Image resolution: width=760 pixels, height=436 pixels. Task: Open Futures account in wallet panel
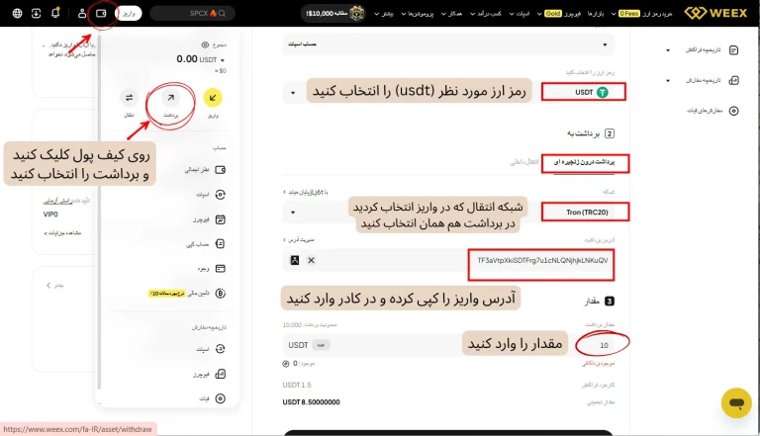coord(210,219)
